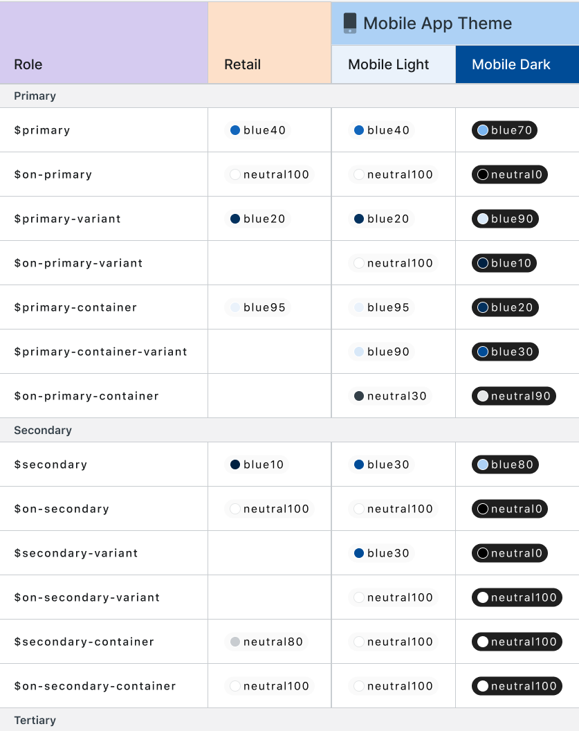
Task: Click the Mobile Light blue30 chip for $secondary-variant
Action: 382,553
